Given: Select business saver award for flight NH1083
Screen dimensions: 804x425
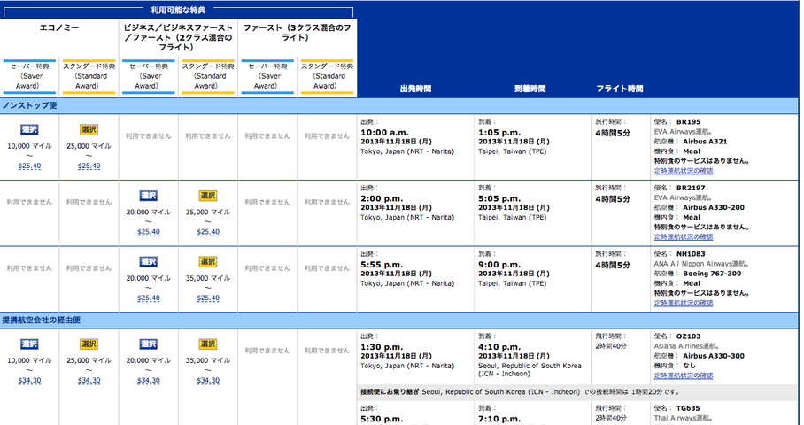Looking at the screenshot, I should [x=148, y=262].
